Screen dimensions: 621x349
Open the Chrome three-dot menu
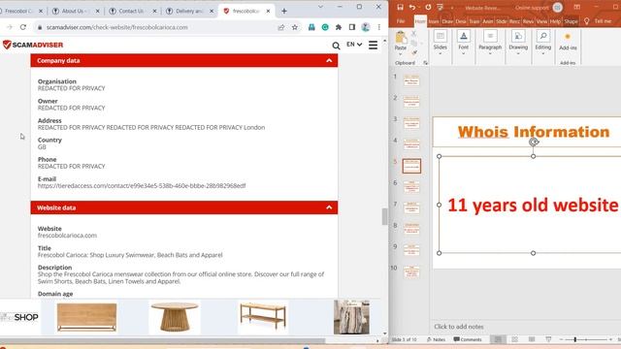[x=379, y=27]
